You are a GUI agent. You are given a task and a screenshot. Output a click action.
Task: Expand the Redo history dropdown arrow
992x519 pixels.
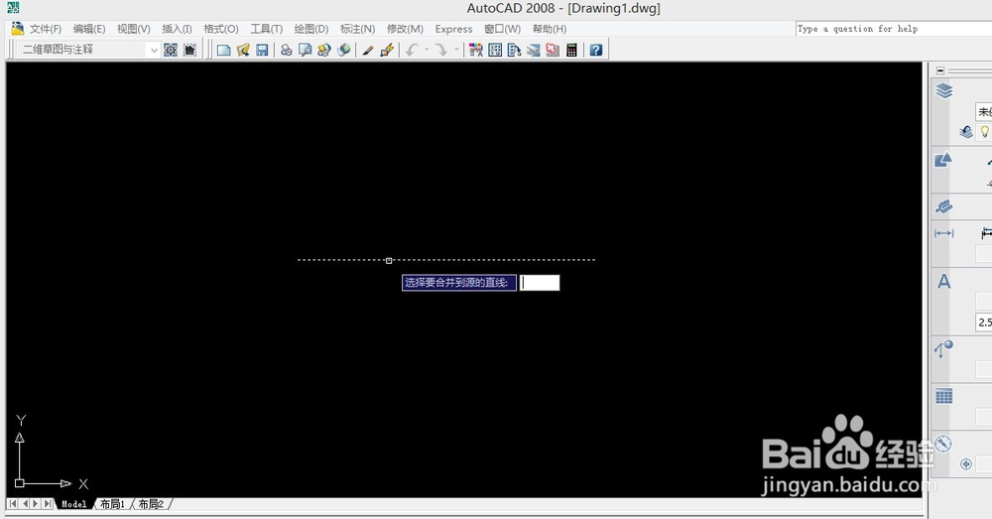(x=456, y=50)
